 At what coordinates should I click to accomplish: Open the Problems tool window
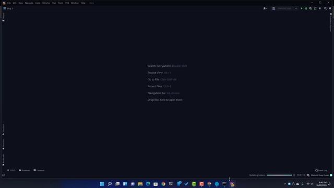(25, 170)
